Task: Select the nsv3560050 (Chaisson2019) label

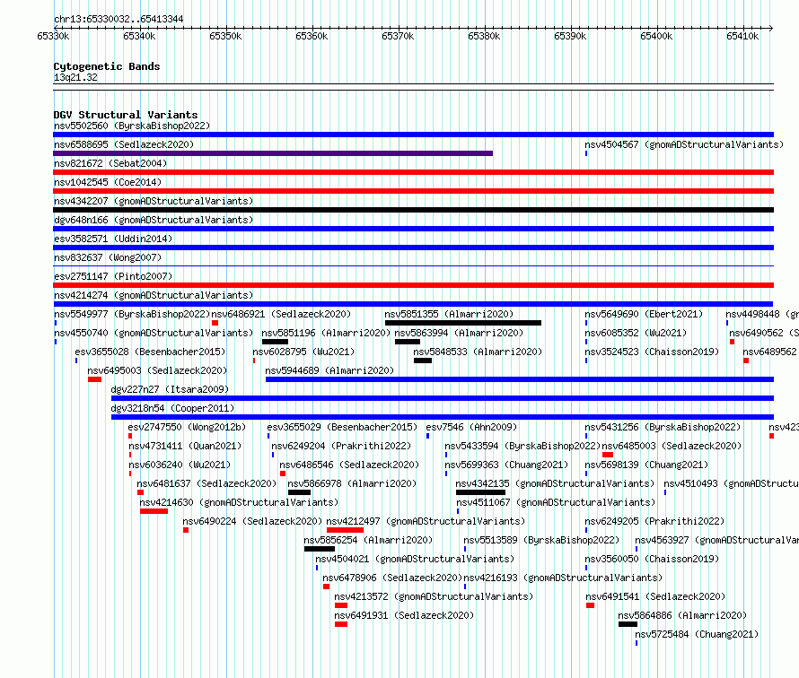Action: (652, 559)
